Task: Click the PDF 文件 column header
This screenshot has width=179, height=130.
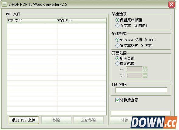Action: click(x=32, y=21)
